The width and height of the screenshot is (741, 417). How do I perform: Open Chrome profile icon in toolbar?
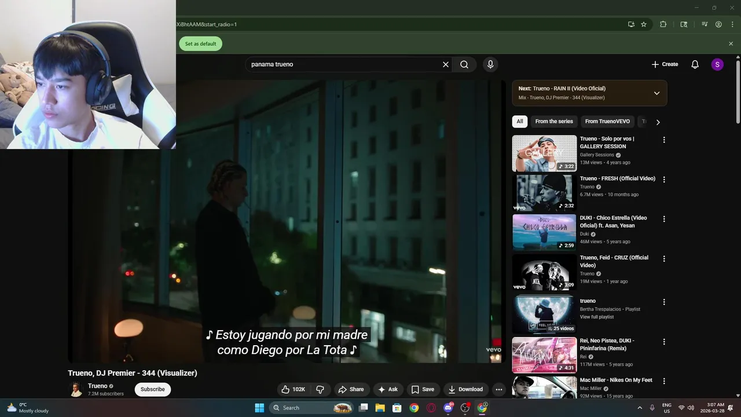718,24
